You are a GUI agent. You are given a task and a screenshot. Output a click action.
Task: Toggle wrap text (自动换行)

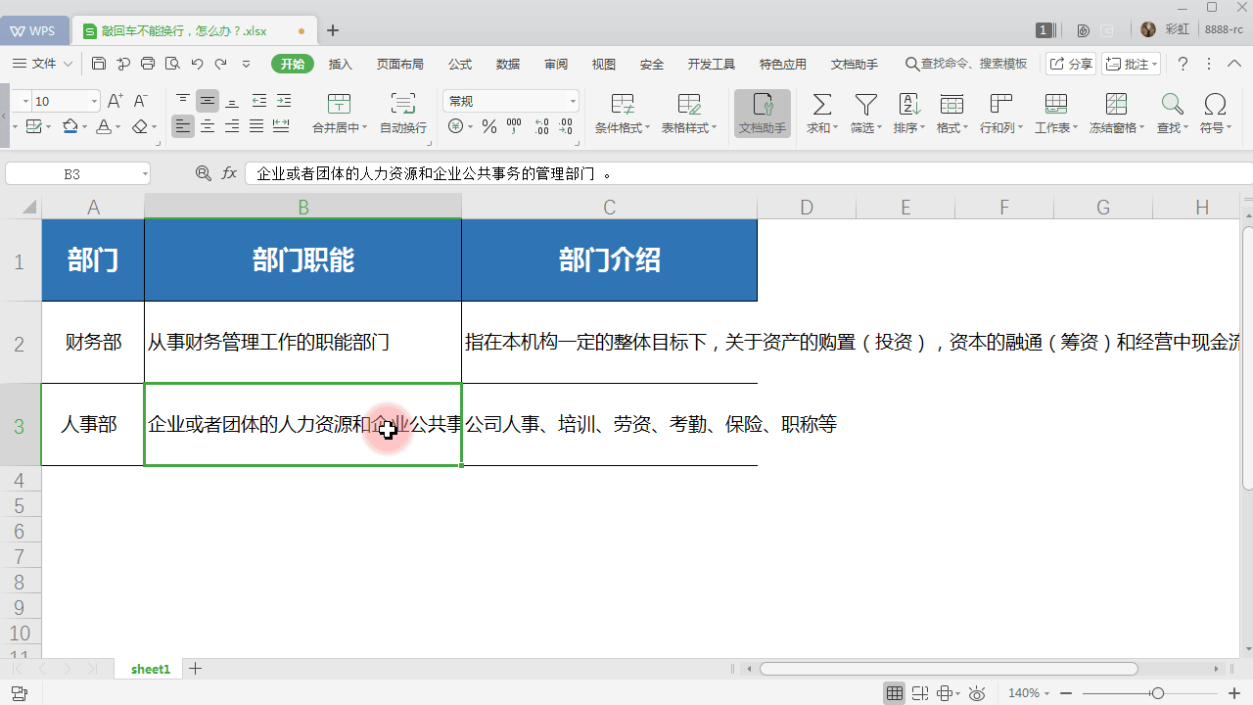click(x=402, y=103)
